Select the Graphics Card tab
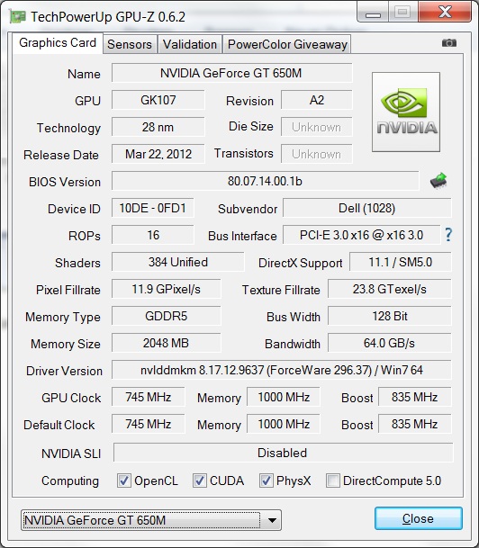Image resolution: width=479 pixels, height=548 pixels. 58,43
